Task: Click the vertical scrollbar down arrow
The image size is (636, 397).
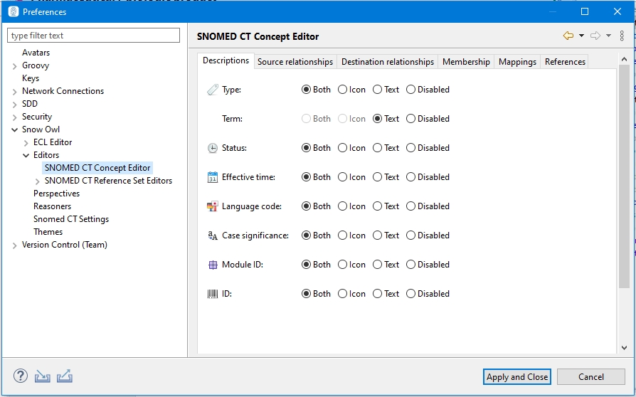Action: (x=624, y=348)
